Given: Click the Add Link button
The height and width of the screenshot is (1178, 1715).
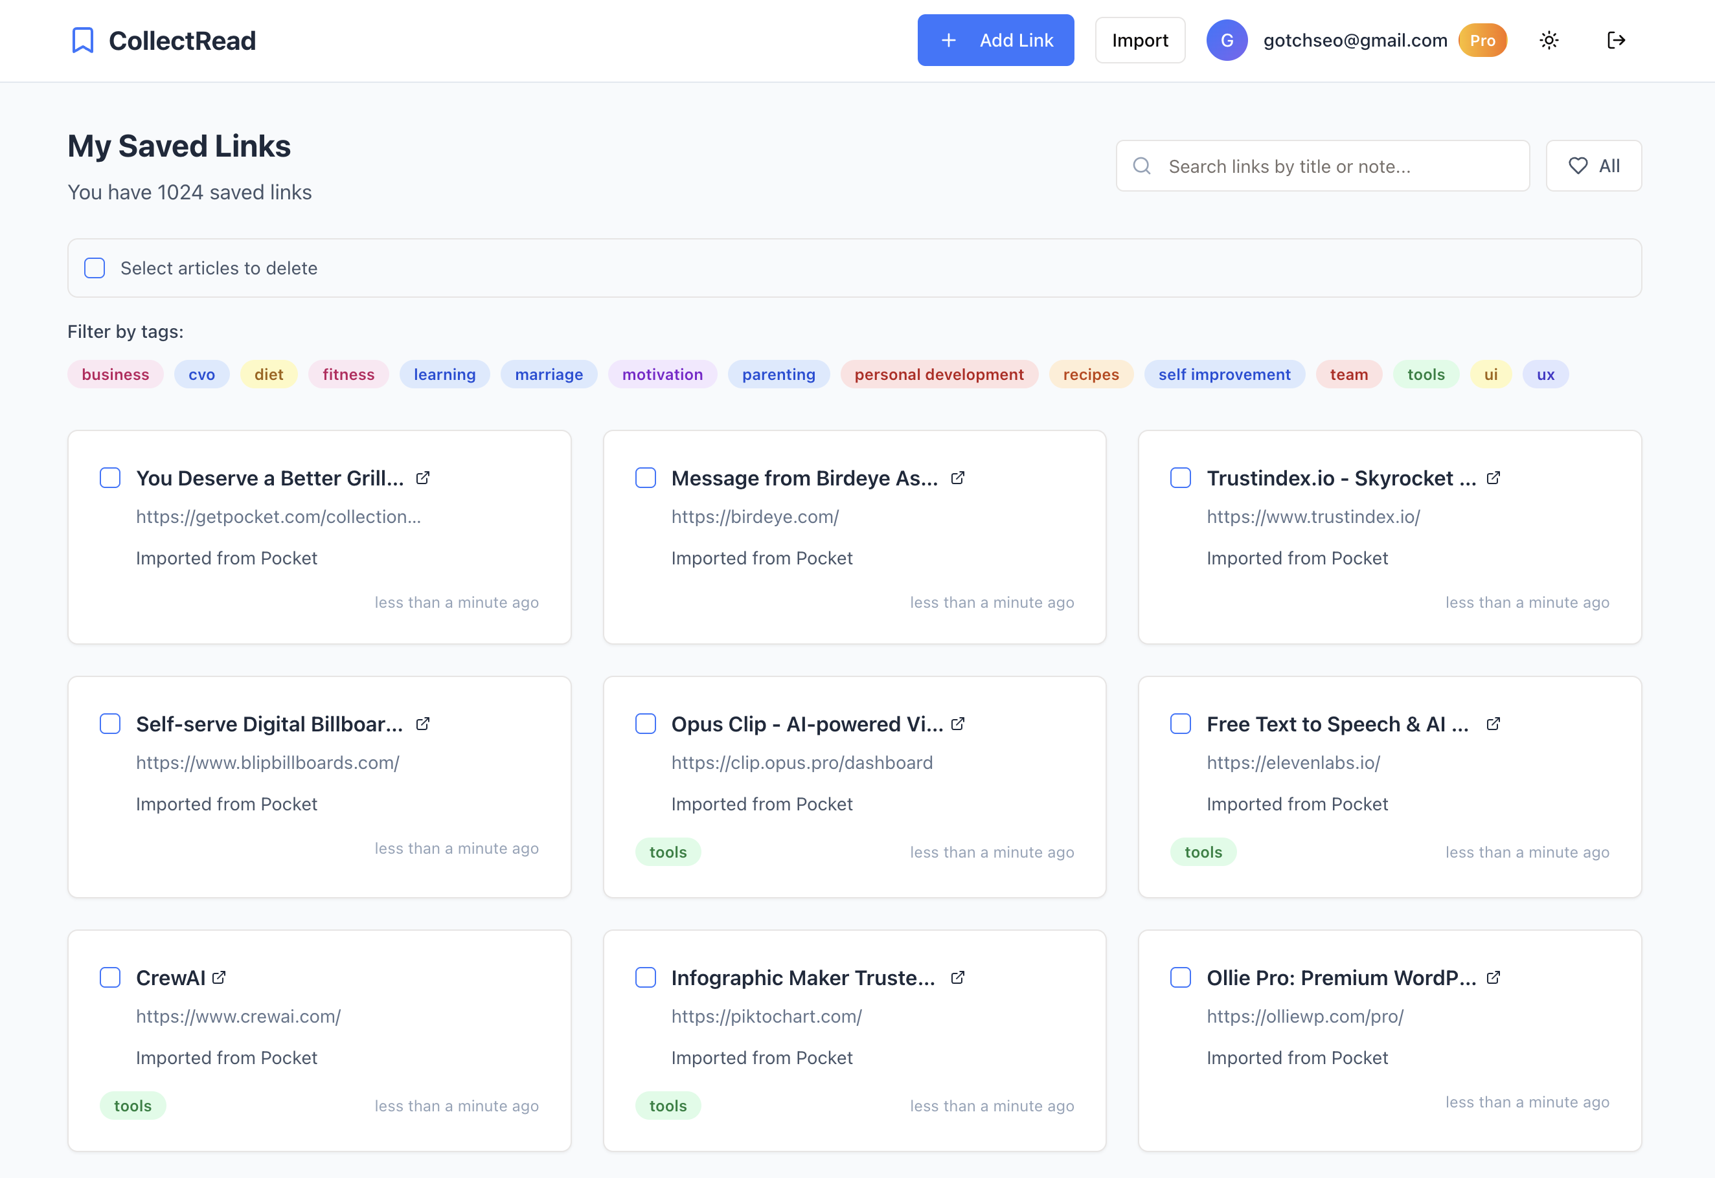Looking at the screenshot, I should [x=995, y=41].
